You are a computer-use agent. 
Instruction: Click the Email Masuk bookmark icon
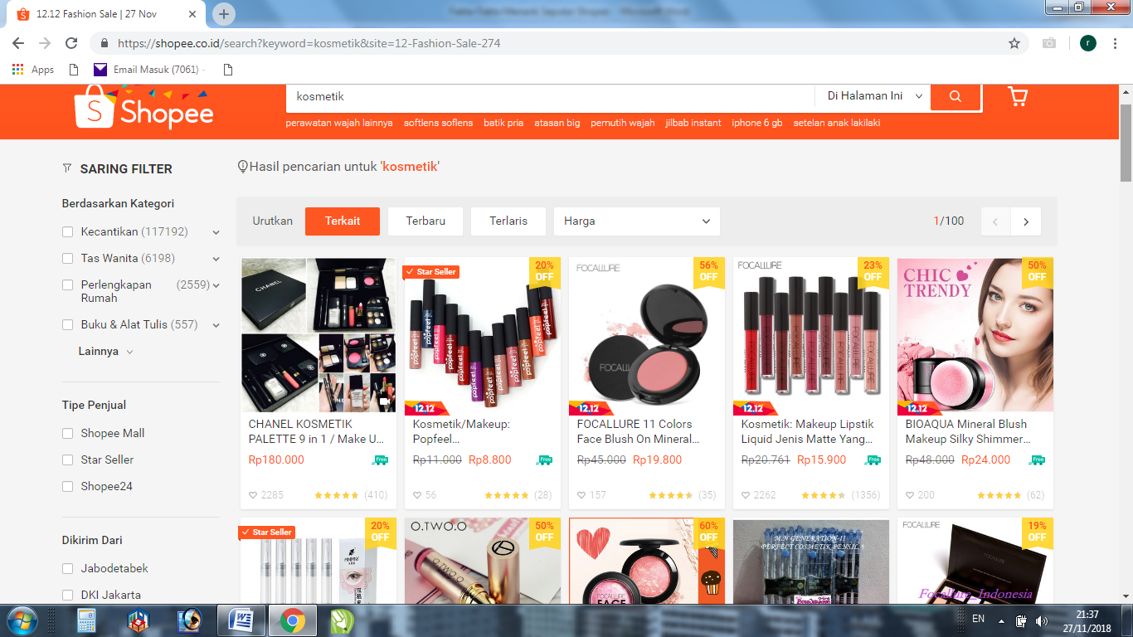pyautogui.click(x=100, y=70)
